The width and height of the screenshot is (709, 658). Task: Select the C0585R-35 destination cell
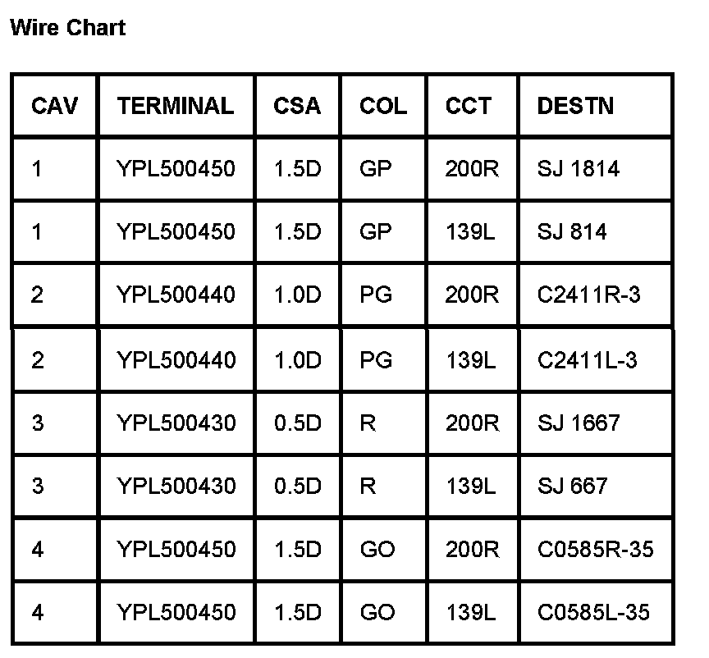(x=595, y=549)
